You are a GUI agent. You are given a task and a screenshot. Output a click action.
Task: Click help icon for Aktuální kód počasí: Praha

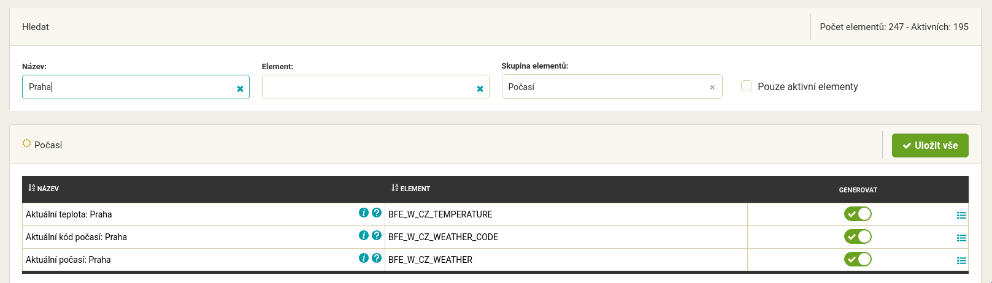coord(377,236)
